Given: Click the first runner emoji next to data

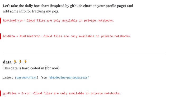Looking at the screenshot, I should pos(15,62).
